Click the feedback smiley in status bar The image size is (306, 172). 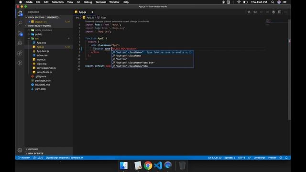tap(281, 158)
